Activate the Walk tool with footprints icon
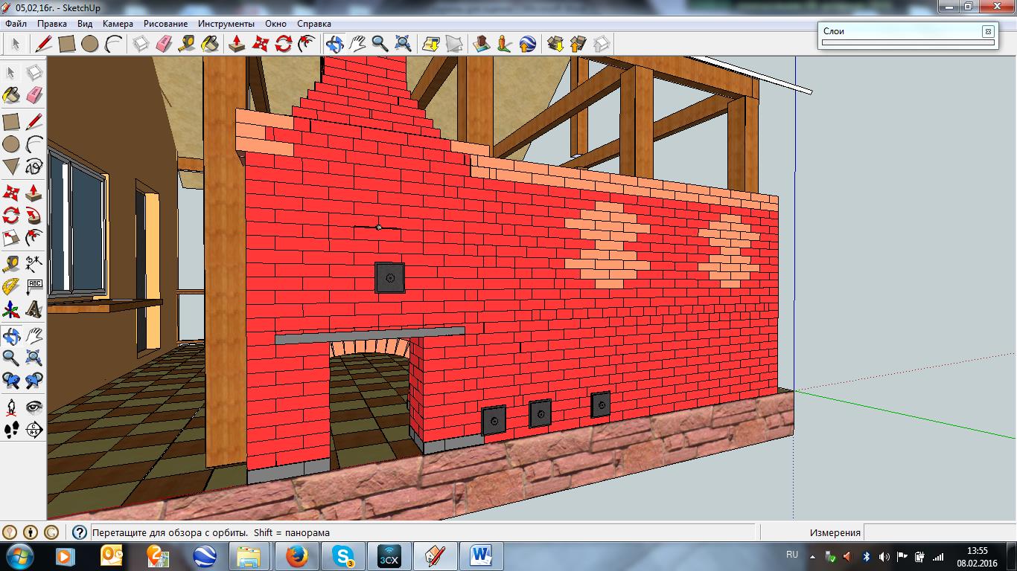The image size is (1017, 571). 11,429
